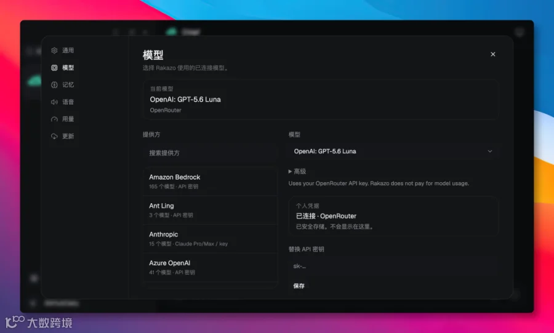The image size is (554, 333).
Task: Select the Amazon Bedrock provider
Action: [x=211, y=182]
